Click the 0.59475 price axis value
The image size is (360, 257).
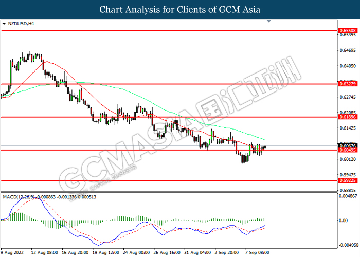coord(348,175)
